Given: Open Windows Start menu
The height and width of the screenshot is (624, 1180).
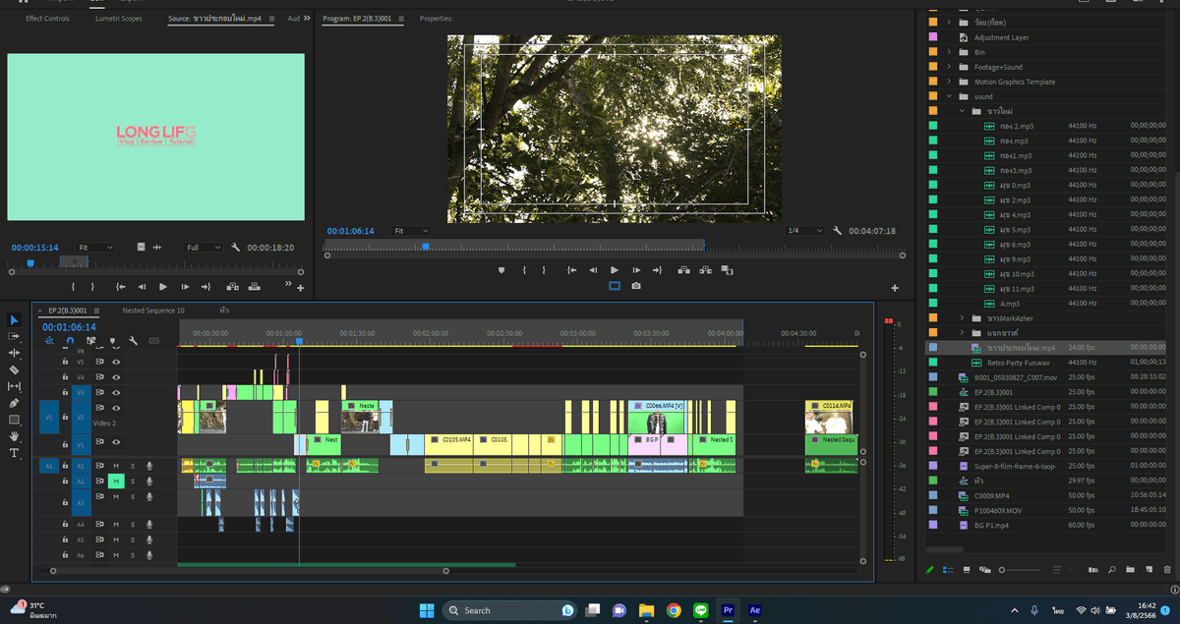Looking at the screenshot, I should (427, 610).
